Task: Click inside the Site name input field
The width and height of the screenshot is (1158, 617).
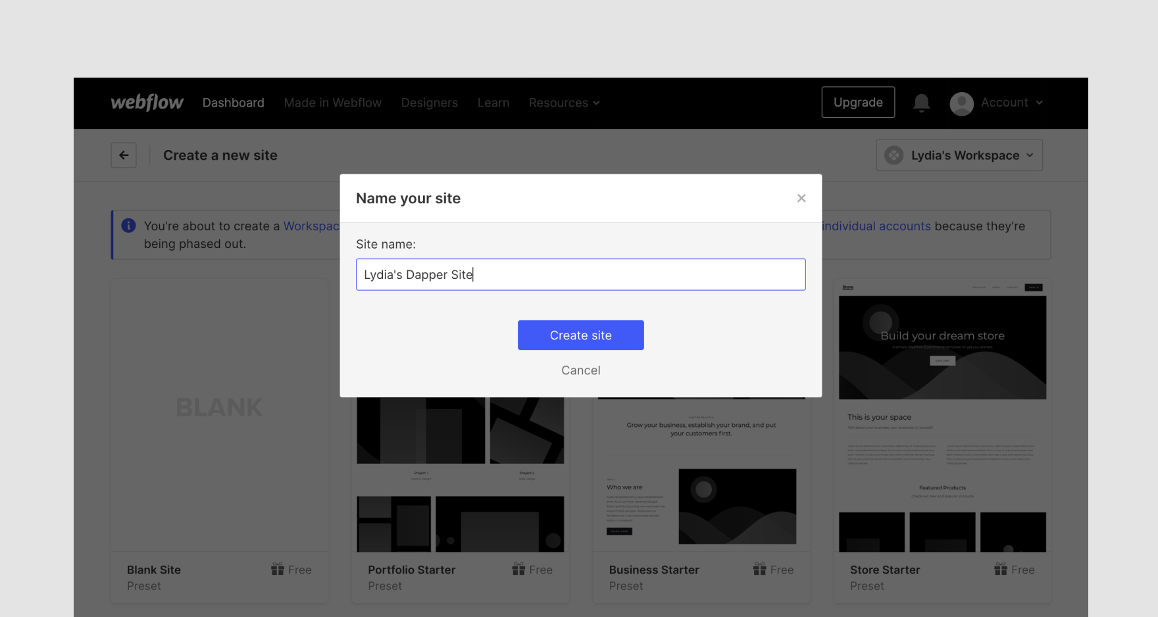Action: [x=580, y=274]
